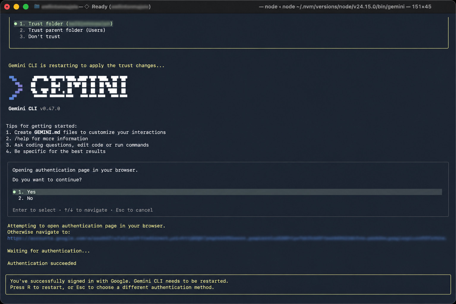Click the "Enter to select" hint line

pyautogui.click(x=83, y=210)
